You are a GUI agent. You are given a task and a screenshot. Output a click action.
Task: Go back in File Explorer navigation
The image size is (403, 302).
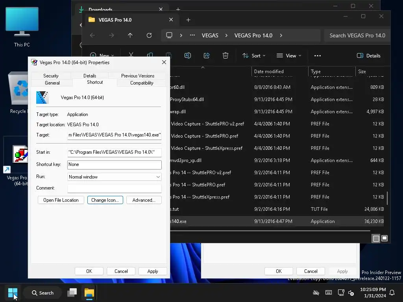[x=92, y=35]
